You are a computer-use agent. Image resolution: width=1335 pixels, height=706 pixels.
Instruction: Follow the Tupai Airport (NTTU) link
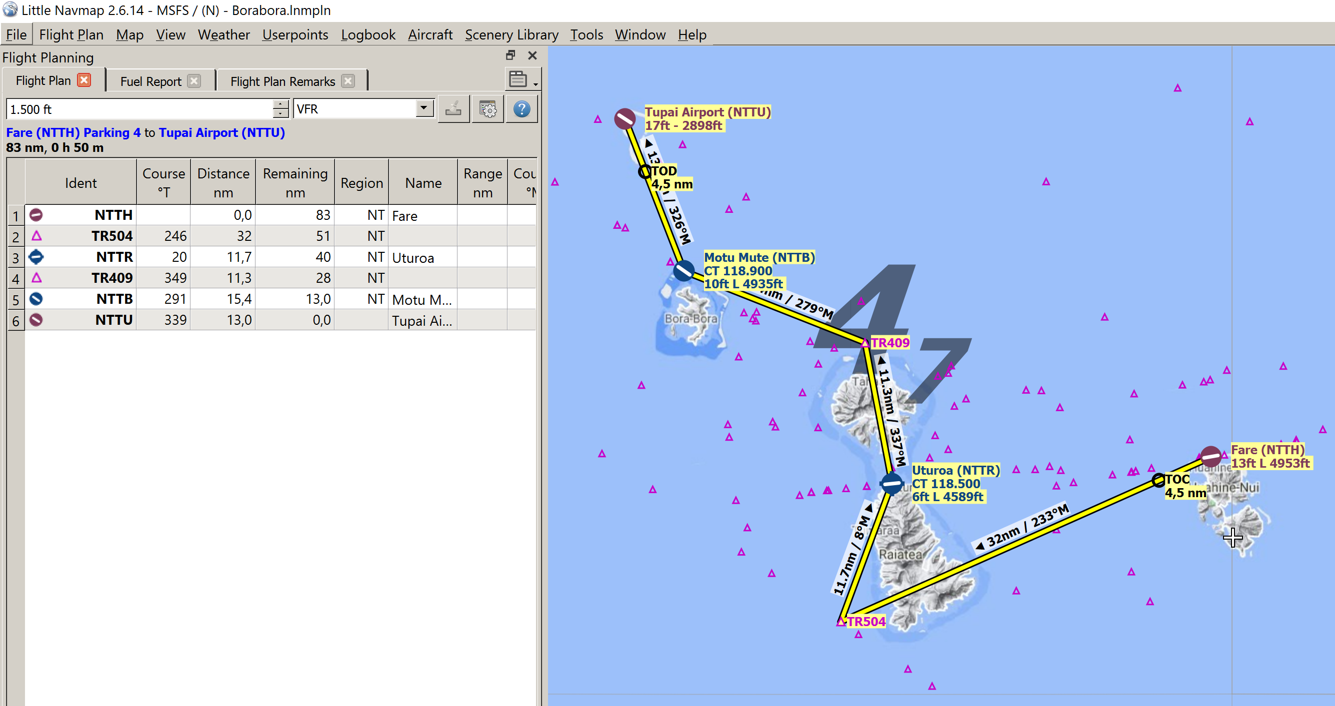pos(222,132)
